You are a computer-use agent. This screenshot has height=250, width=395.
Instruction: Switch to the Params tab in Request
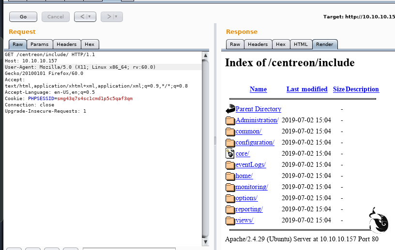39,44
